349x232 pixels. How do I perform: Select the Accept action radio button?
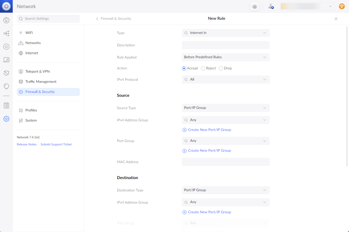point(184,68)
